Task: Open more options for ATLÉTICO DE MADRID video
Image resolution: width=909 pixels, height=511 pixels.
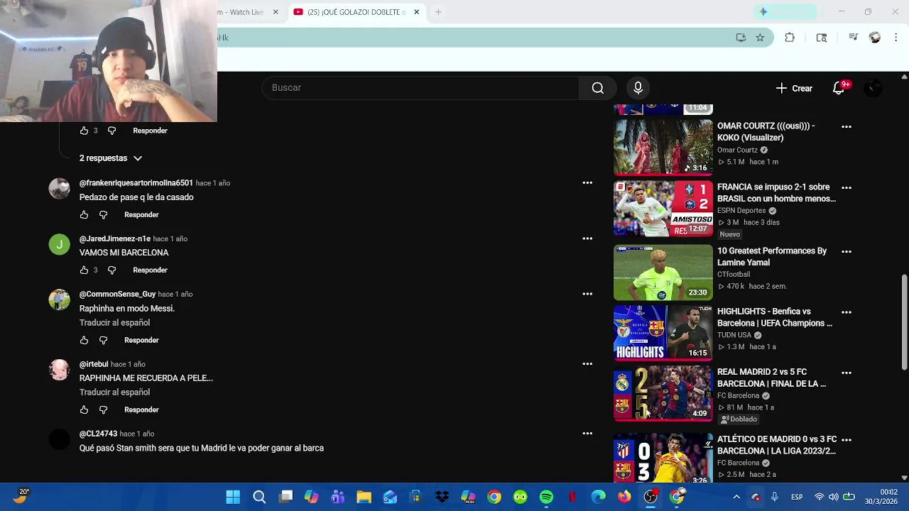Action: click(847, 440)
